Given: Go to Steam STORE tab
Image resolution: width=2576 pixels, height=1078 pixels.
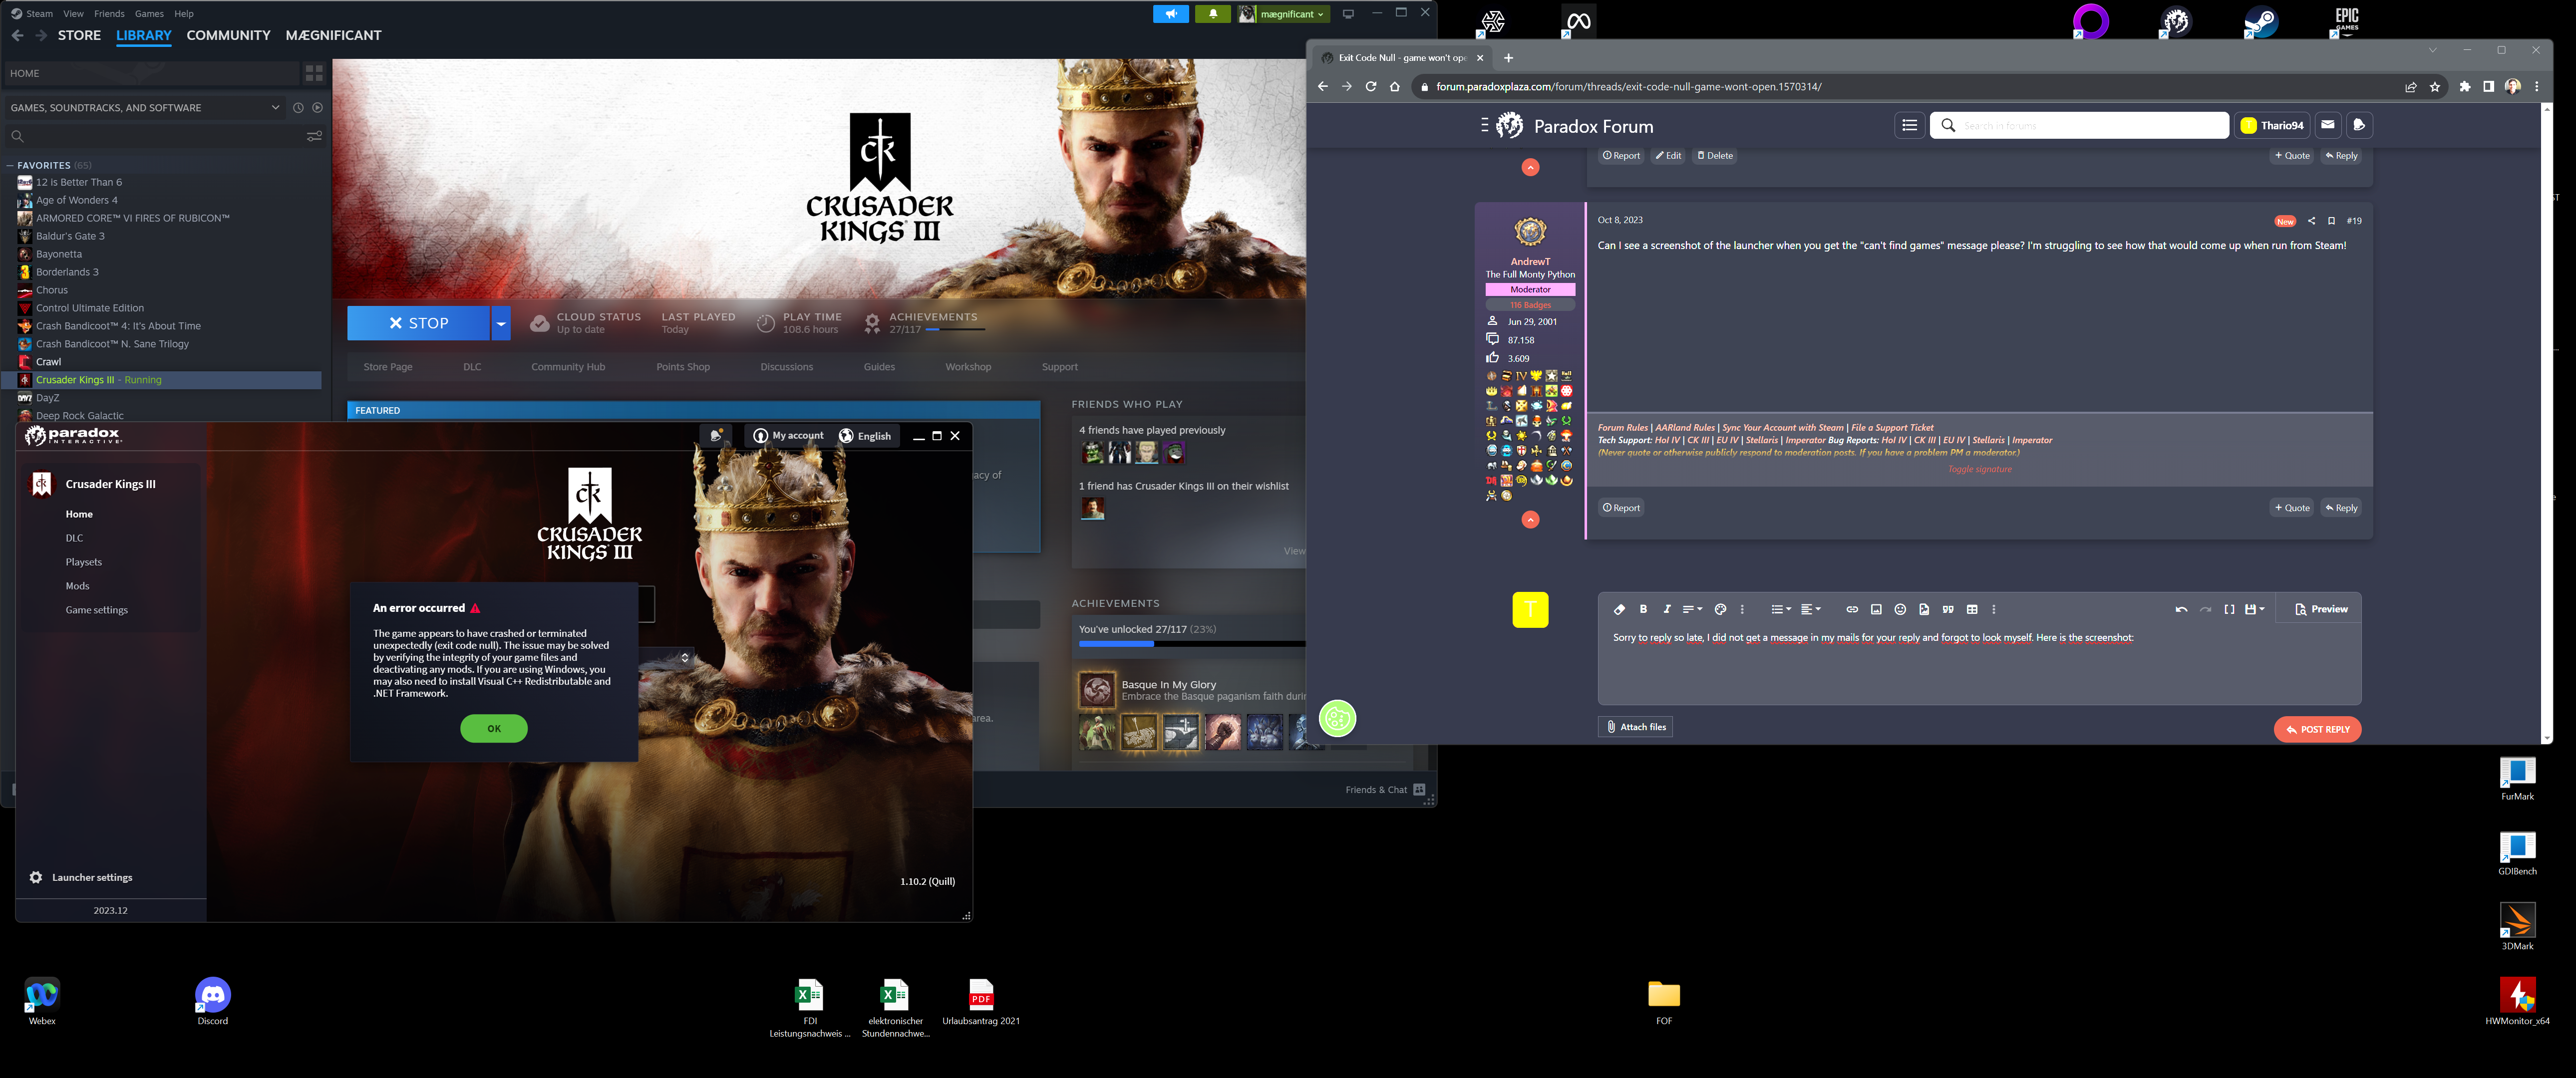Looking at the screenshot, I should coord(79,35).
